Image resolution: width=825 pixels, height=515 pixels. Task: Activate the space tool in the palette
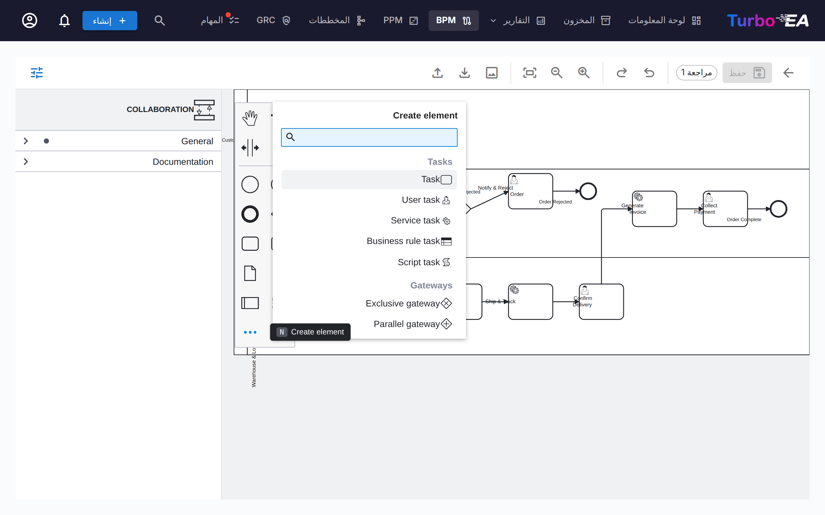click(250, 147)
